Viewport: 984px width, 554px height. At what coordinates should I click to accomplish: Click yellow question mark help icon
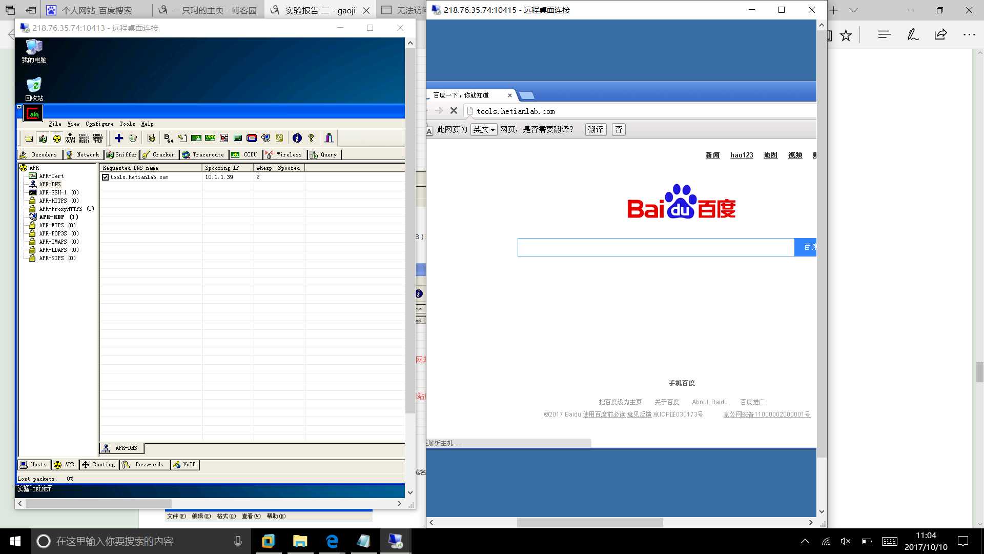311,138
